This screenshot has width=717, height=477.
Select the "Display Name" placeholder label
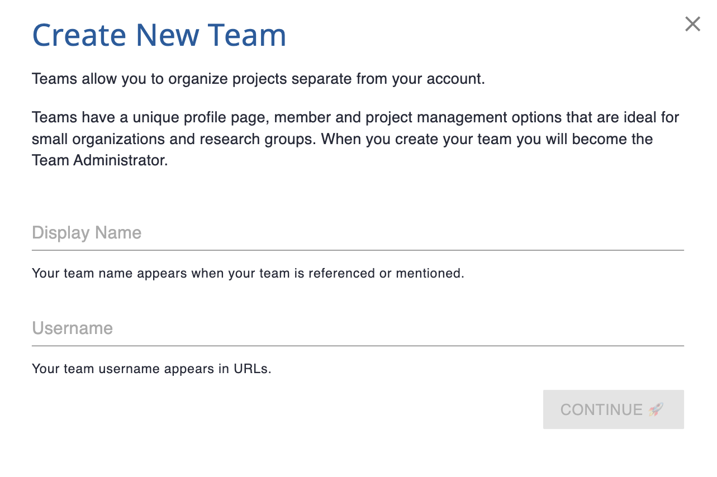pyautogui.click(x=87, y=232)
